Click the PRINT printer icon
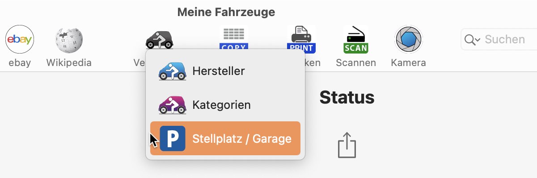Screen dimensions: 537x178 point(301,39)
